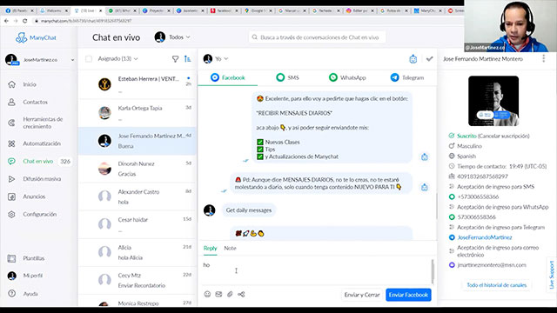Screen dimensions: 557x313
Task: Open conversation filter funnel icon
Action: (x=175, y=59)
